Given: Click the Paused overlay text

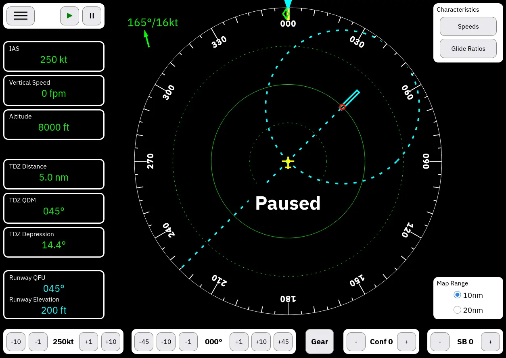Looking at the screenshot, I should pyautogui.click(x=288, y=203).
